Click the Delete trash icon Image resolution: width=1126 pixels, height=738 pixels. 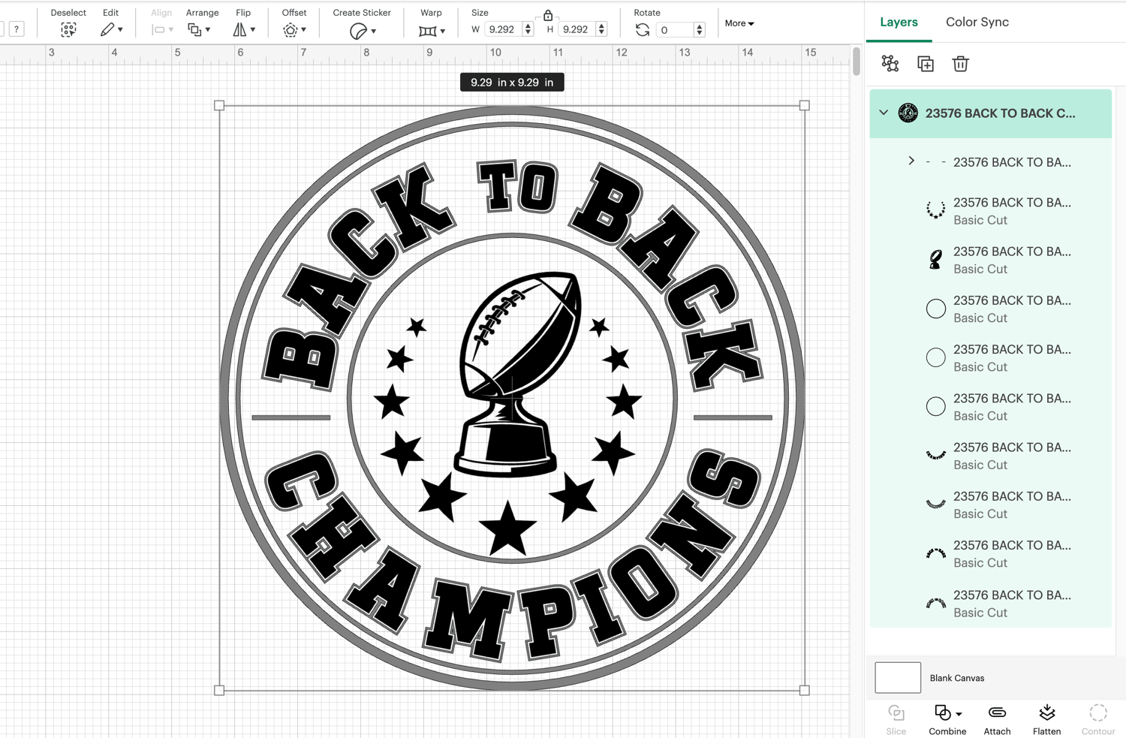click(960, 64)
